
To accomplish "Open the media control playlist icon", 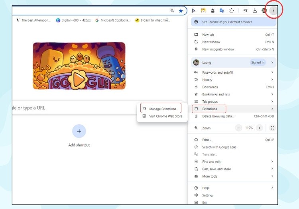I will point(246,10).
